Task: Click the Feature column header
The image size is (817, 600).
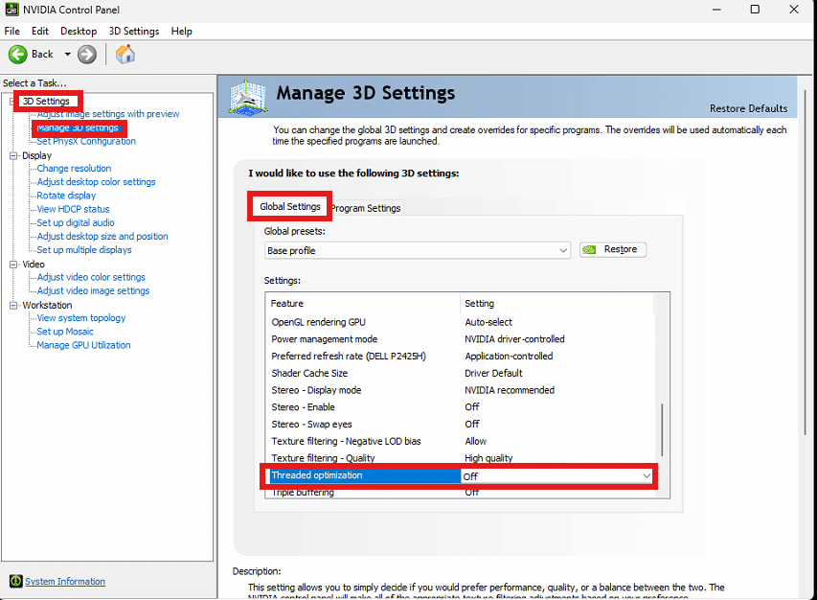Action: pyautogui.click(x=363, y=304)
